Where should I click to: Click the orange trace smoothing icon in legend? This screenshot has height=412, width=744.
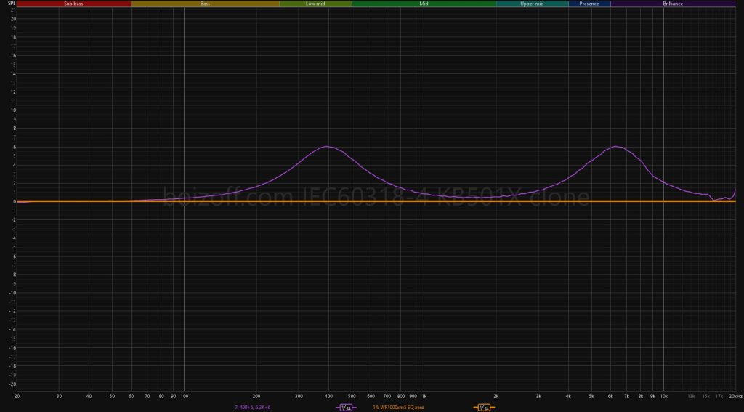(x=483, y=407)
